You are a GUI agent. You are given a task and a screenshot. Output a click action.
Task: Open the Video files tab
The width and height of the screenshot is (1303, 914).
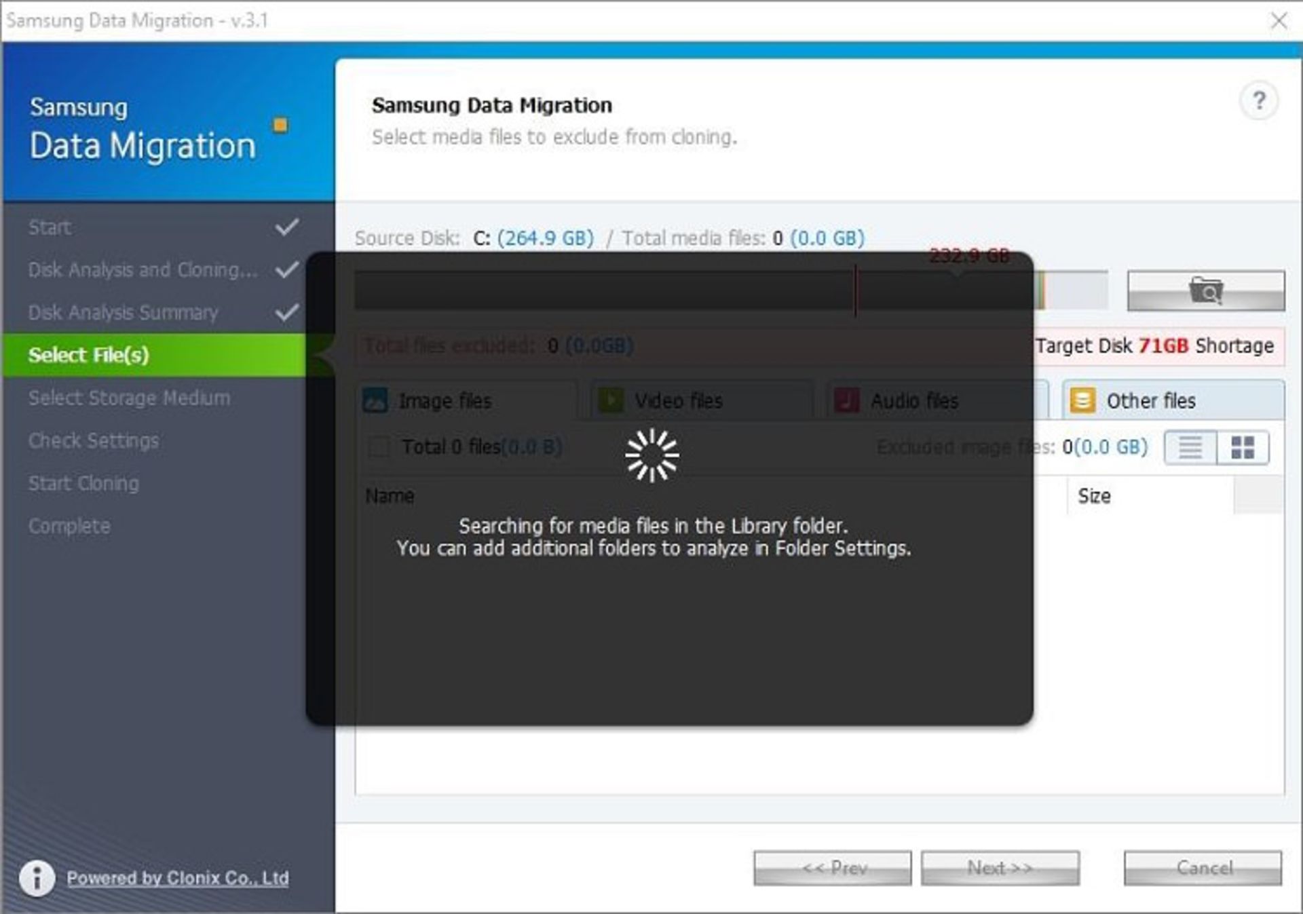701,400
